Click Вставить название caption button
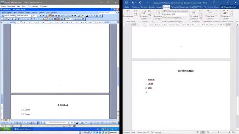The width and height of the screenshot is (239, 134). coord(194,15)
